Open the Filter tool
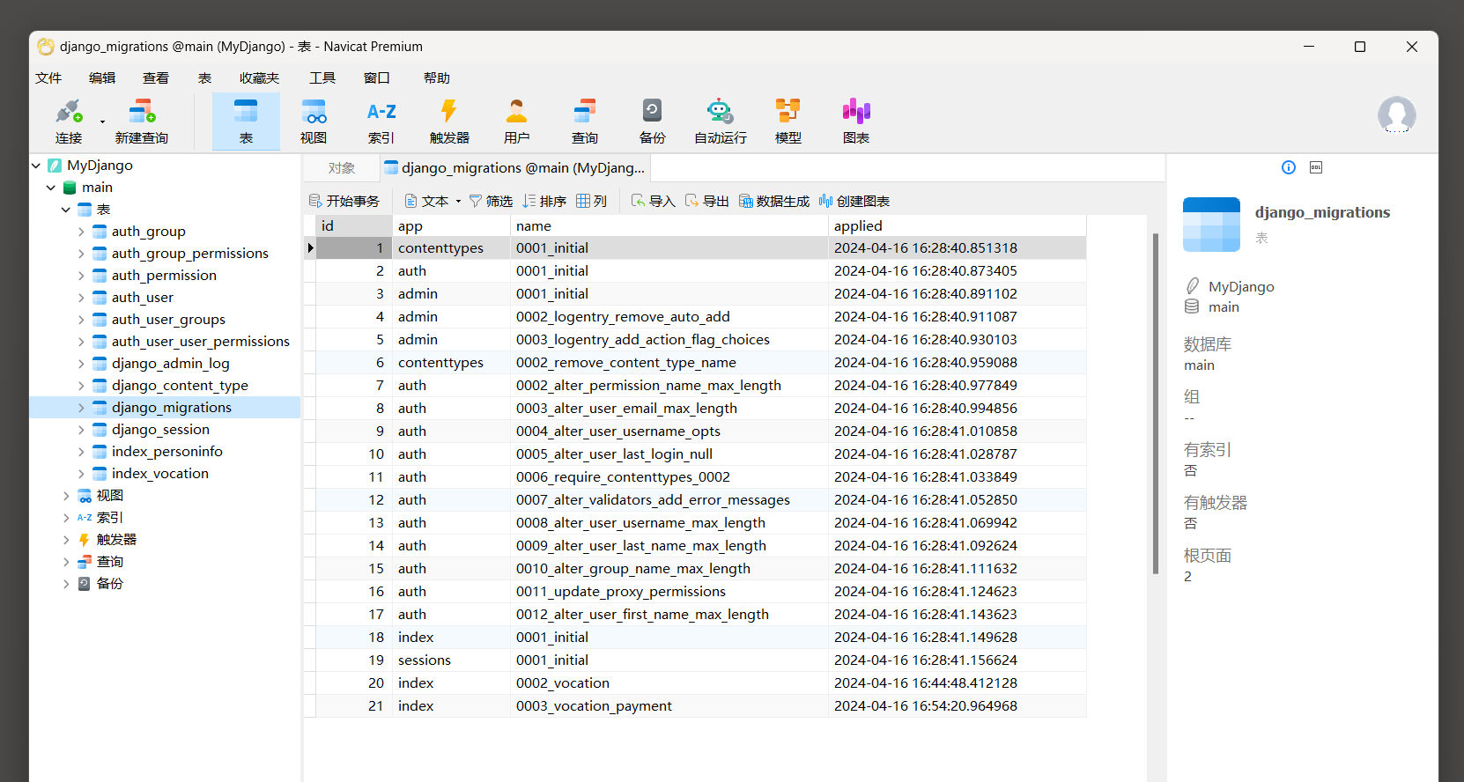1464x782 pixels. coord(492,201)
